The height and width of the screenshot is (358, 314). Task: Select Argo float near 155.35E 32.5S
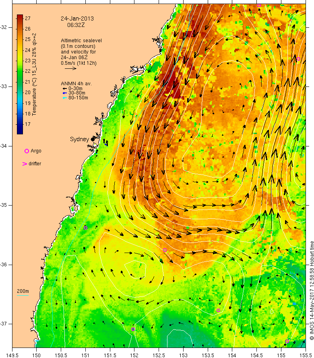(298, 59)
